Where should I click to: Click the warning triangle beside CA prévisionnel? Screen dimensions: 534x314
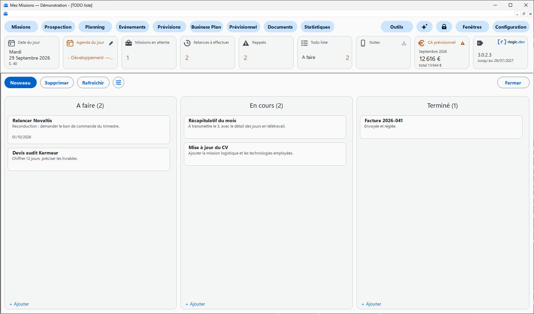pos(463,43)
